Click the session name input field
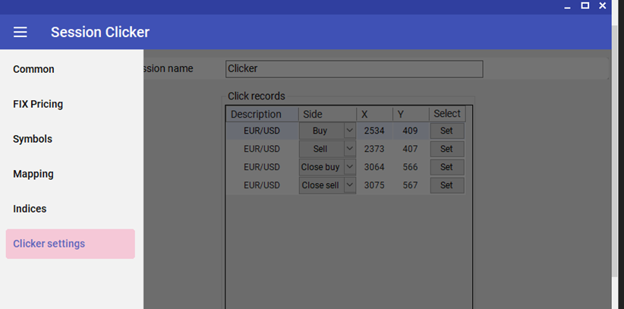Image resolution: width=624 pixels, height=309 pixels. [354, 68]
